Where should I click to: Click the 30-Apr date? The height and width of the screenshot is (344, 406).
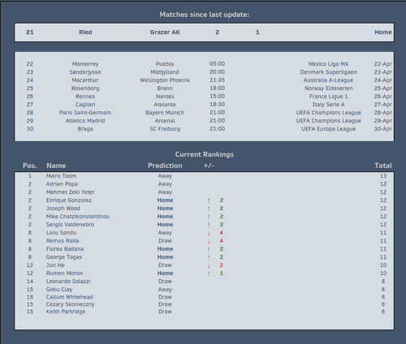pos(383,129)
